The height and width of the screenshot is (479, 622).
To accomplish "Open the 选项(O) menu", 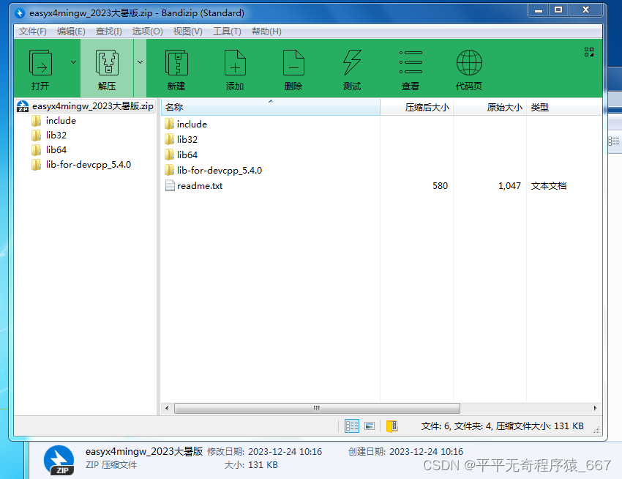I will pyautogui.click(x=147, y=31).
